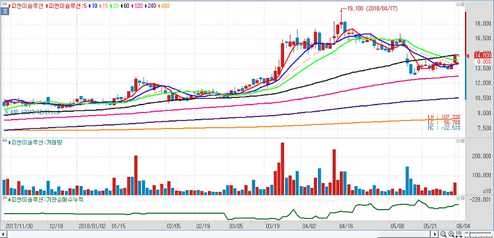
Task: Select the 20-day moving average legend
Action: 115,6
